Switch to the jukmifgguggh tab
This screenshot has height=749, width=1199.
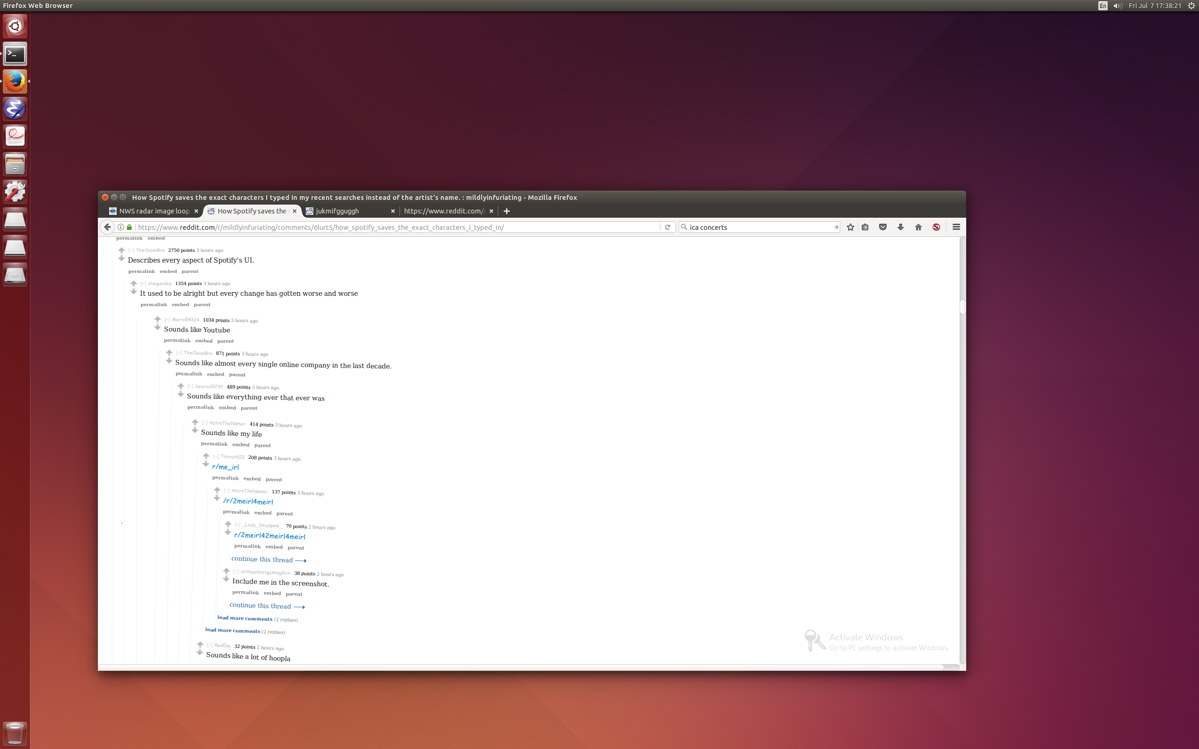(x=347, y=211)
